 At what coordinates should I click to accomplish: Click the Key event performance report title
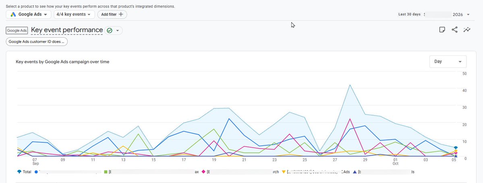point(67,30)
